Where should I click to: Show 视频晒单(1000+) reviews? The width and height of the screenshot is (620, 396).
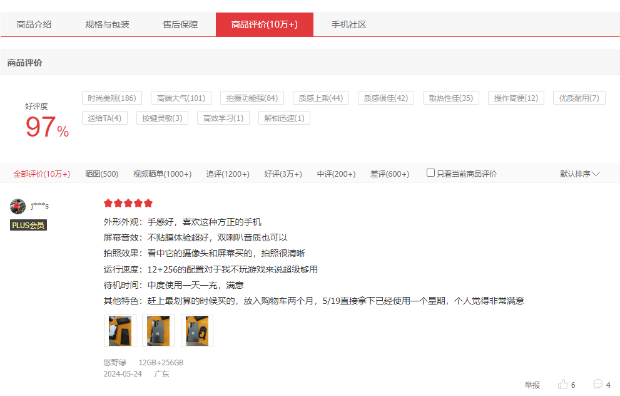coord(162,174)
